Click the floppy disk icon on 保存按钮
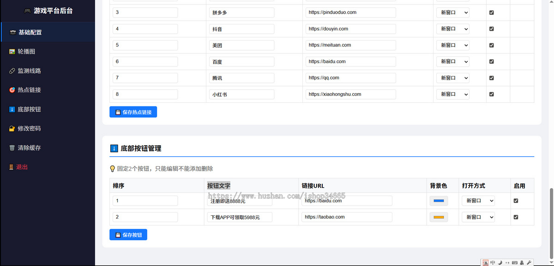554x266 pixels. 118,235
